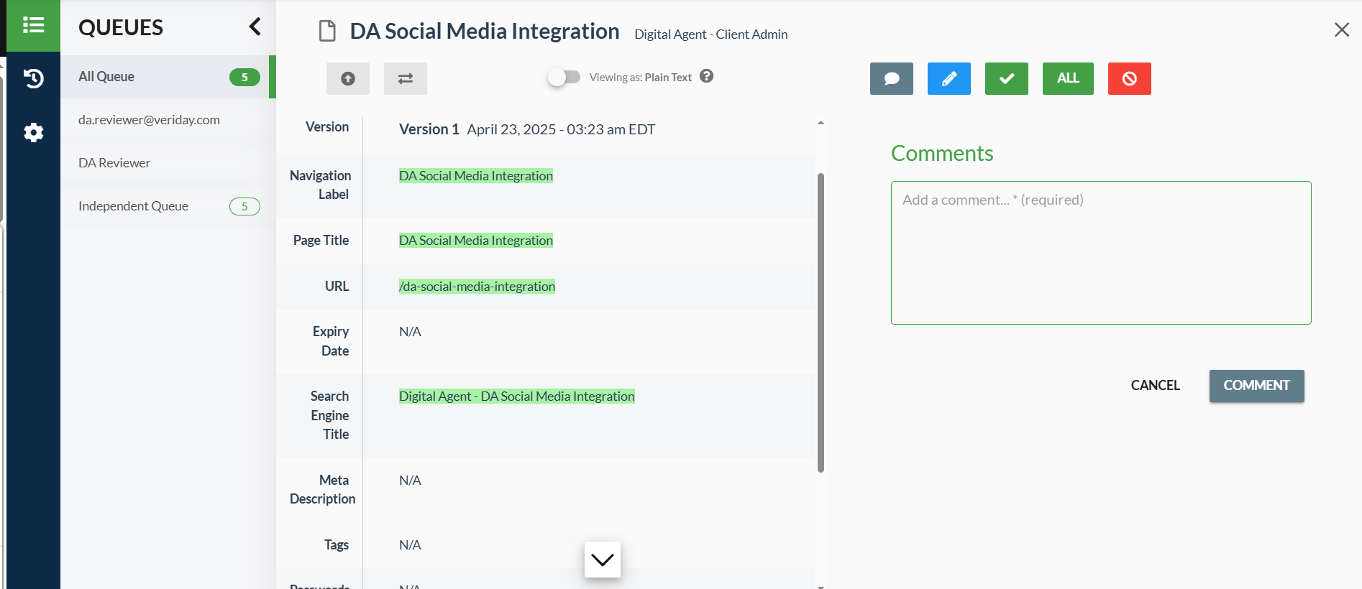Click the CANCEL button
The image size is (1362, 589).
point(1155,386)
